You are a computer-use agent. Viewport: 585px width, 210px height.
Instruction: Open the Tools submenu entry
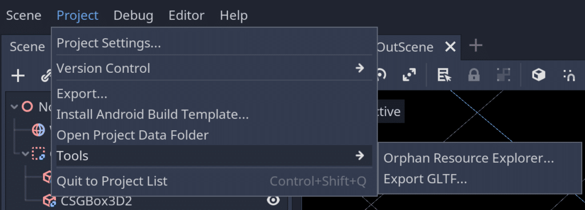[214, 155]
